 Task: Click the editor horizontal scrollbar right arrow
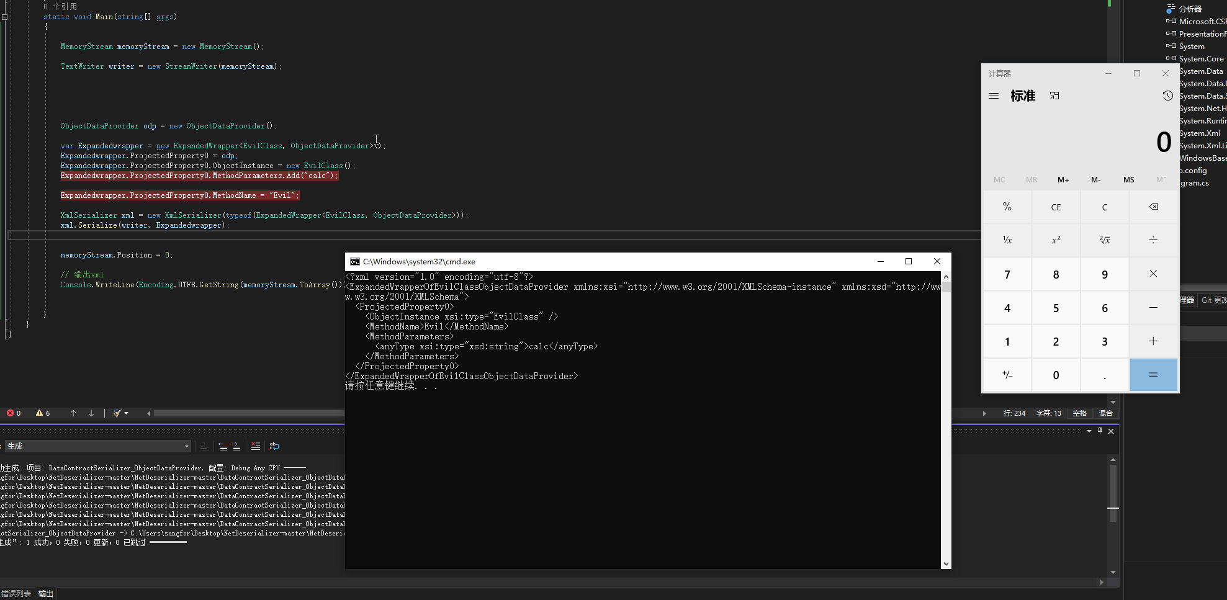point(984,413)
